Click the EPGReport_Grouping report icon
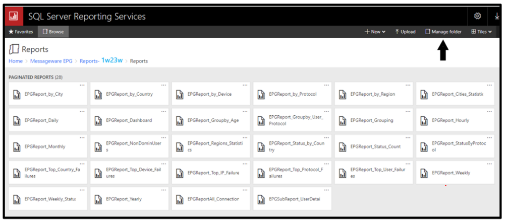This screenshot has height=224, width=507. pyautogui.click(x=343, y=120)
